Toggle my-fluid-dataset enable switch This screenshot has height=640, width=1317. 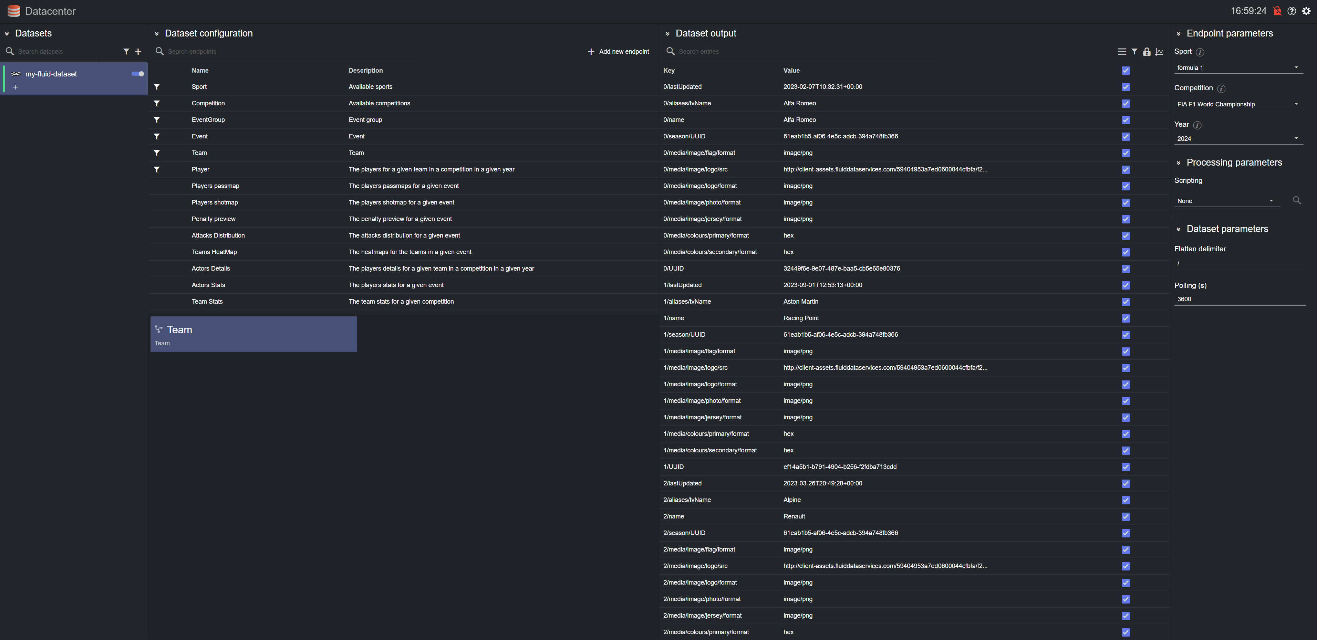(137, 74)
